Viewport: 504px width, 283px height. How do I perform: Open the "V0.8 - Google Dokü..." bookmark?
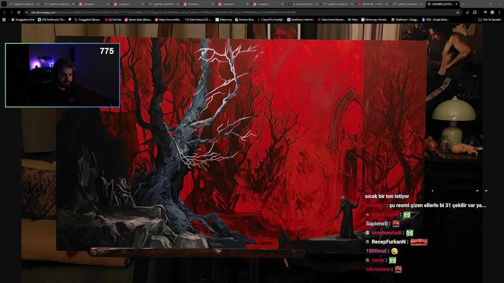pos(435,19)
